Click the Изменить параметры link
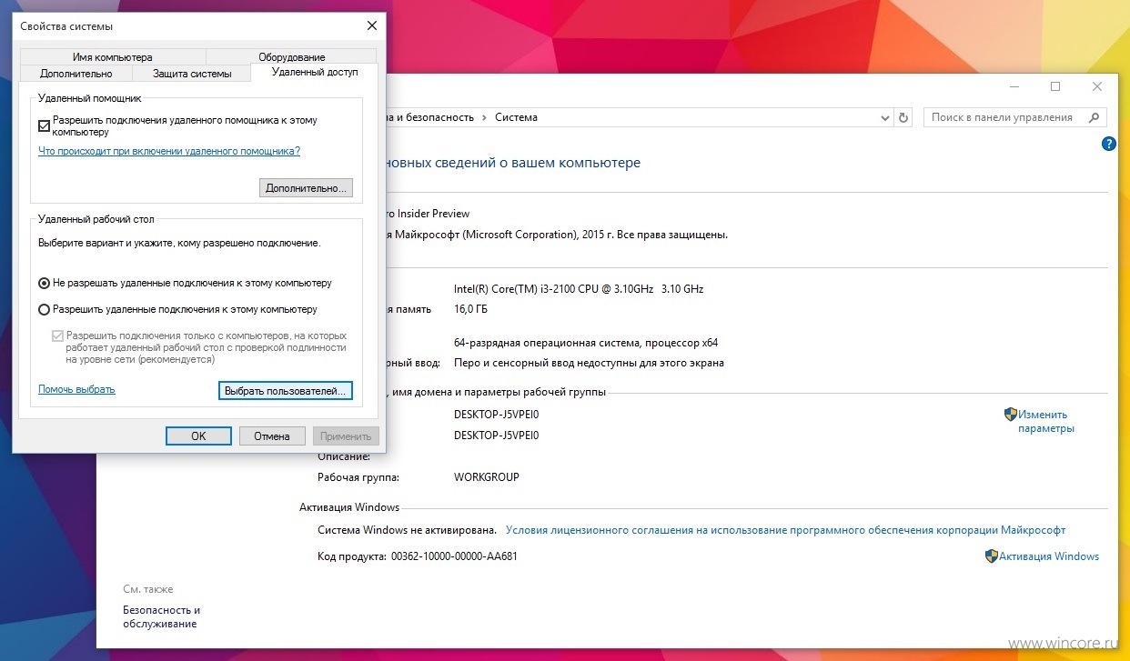 1046,421
